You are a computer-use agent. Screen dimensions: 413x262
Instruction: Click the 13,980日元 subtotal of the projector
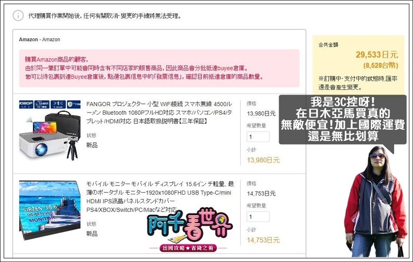coord(263,160)
